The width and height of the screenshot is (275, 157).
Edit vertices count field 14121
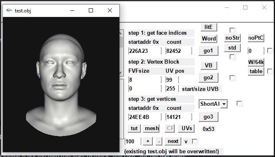click(179, 117)
